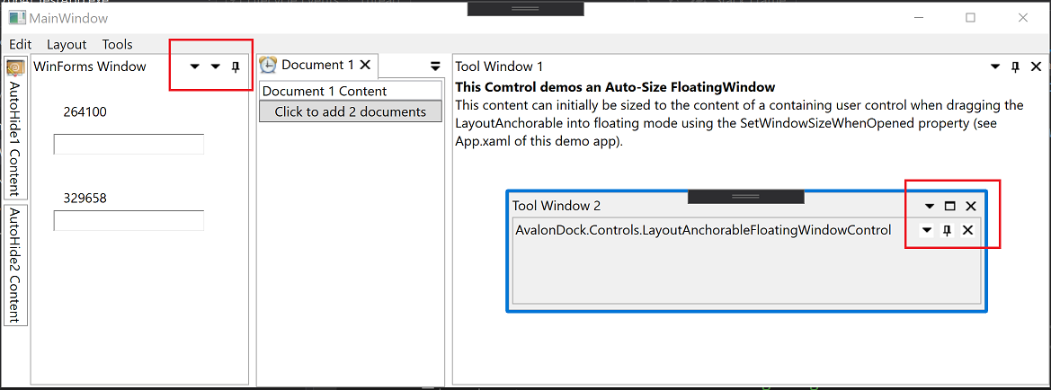The image size is (1051, 390).
Task: Click to add 2 documents button
Action: [350, 111]
